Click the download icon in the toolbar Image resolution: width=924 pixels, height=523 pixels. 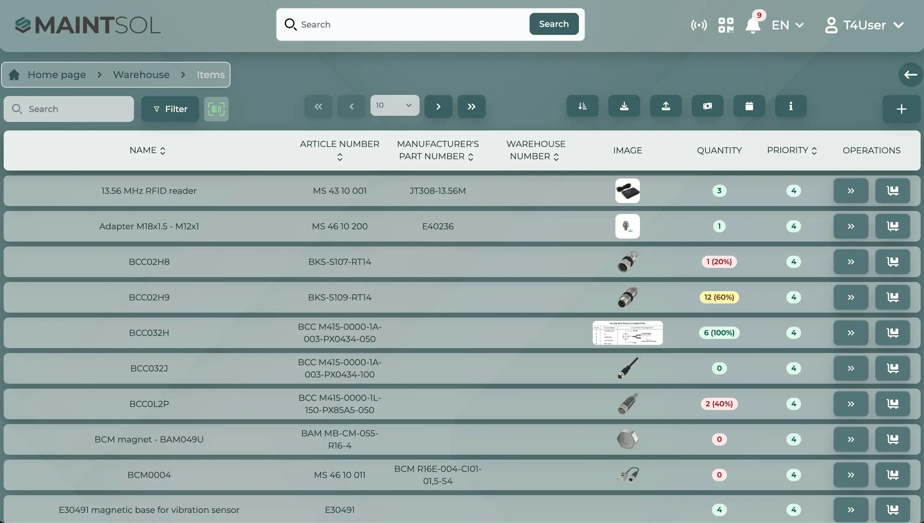624,106
